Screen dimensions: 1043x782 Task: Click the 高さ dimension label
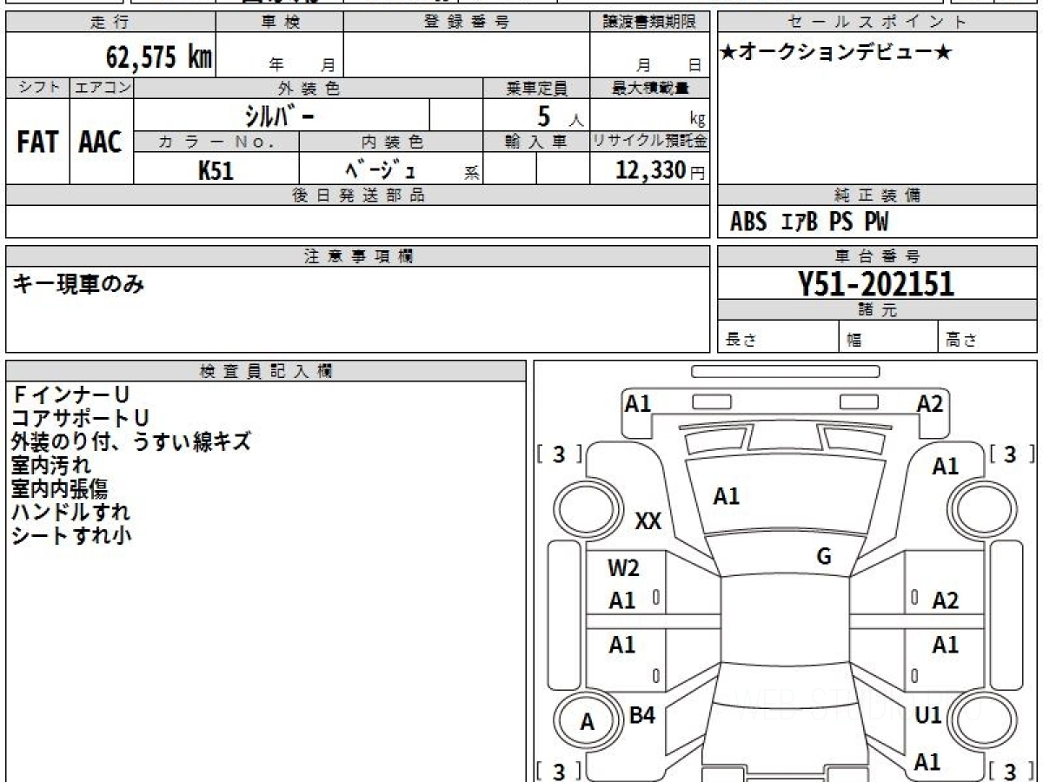click(961, 341)
